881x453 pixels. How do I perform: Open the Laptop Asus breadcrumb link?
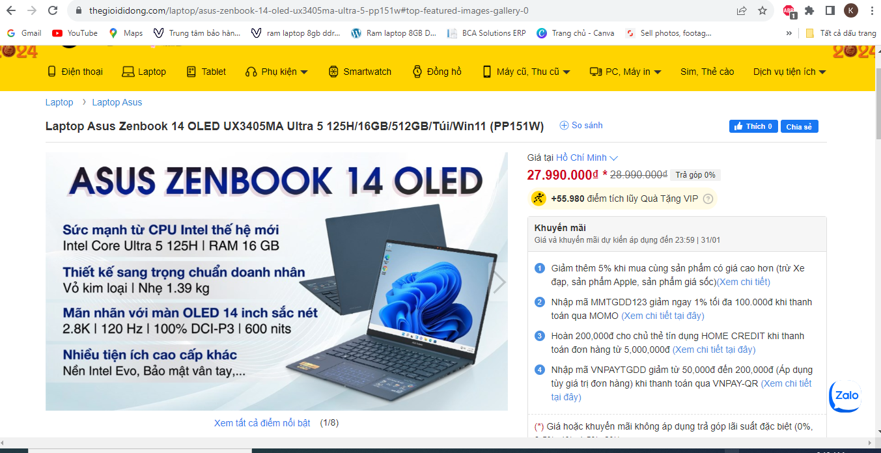click(x=117, y=102)
